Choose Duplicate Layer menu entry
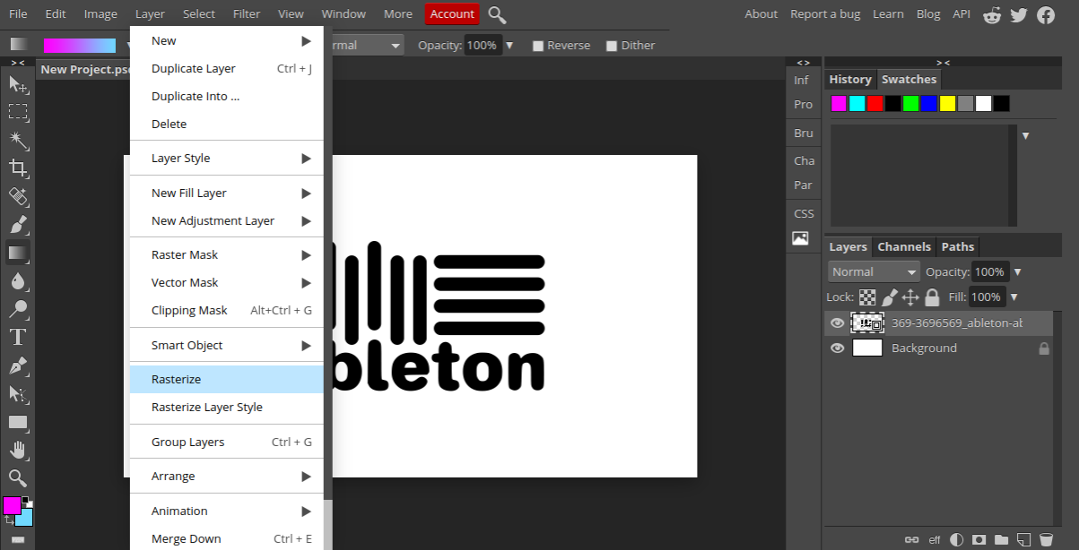1079x550 pixels. (x=226, y=68)
